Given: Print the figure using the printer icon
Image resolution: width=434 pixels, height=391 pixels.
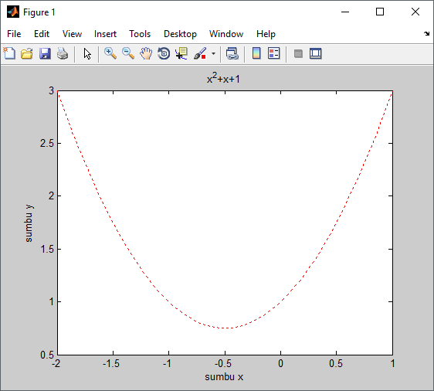Looking at the screenshot, I should pos(63,53).
